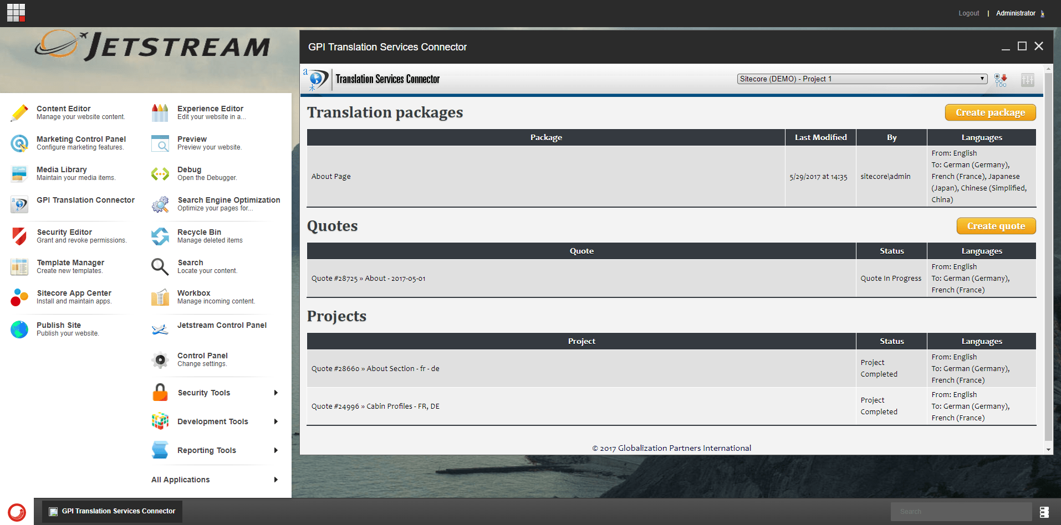
Task: Select Security Tools menu label
Action: (x=204, y=393)
